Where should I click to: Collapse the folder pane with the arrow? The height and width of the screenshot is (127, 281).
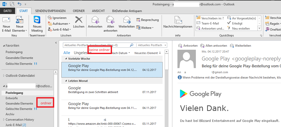pos(56,43)
